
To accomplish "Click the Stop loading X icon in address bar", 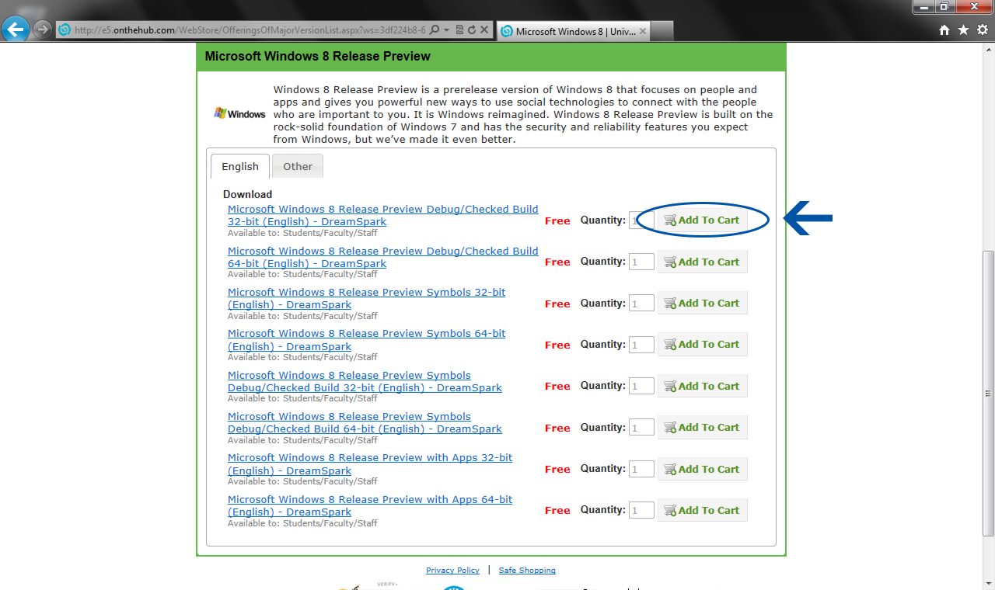I will [x=484, y=30].
